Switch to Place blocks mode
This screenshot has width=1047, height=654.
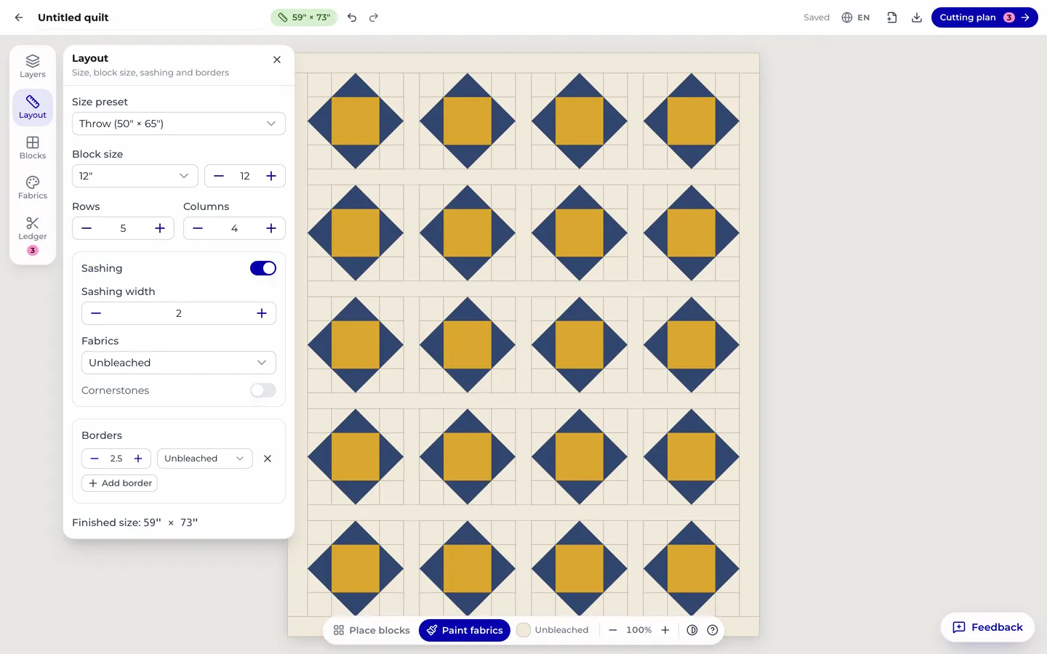(372, 630)
